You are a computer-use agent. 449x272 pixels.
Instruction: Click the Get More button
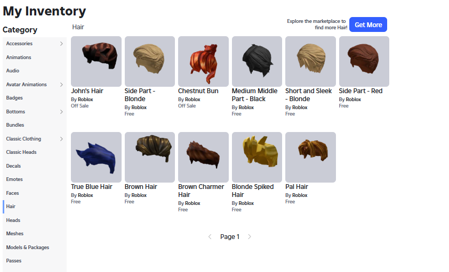pos(368,24)
